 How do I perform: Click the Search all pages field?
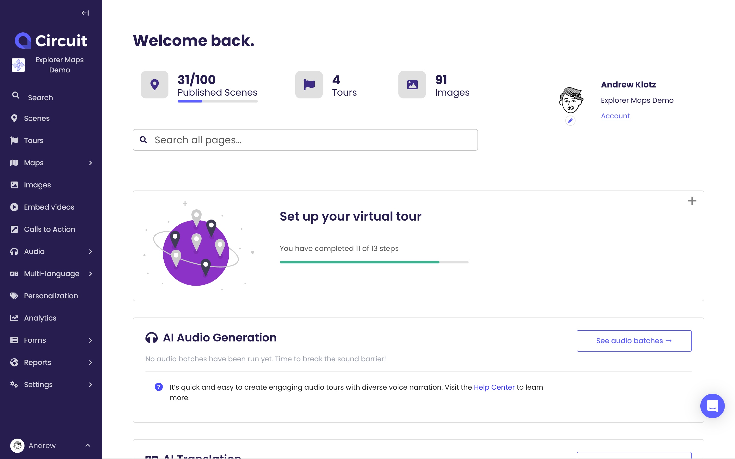(305, 140)
